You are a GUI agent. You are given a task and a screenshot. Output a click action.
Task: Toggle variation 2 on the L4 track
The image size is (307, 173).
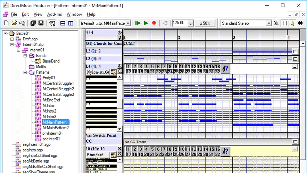[135, 66]
